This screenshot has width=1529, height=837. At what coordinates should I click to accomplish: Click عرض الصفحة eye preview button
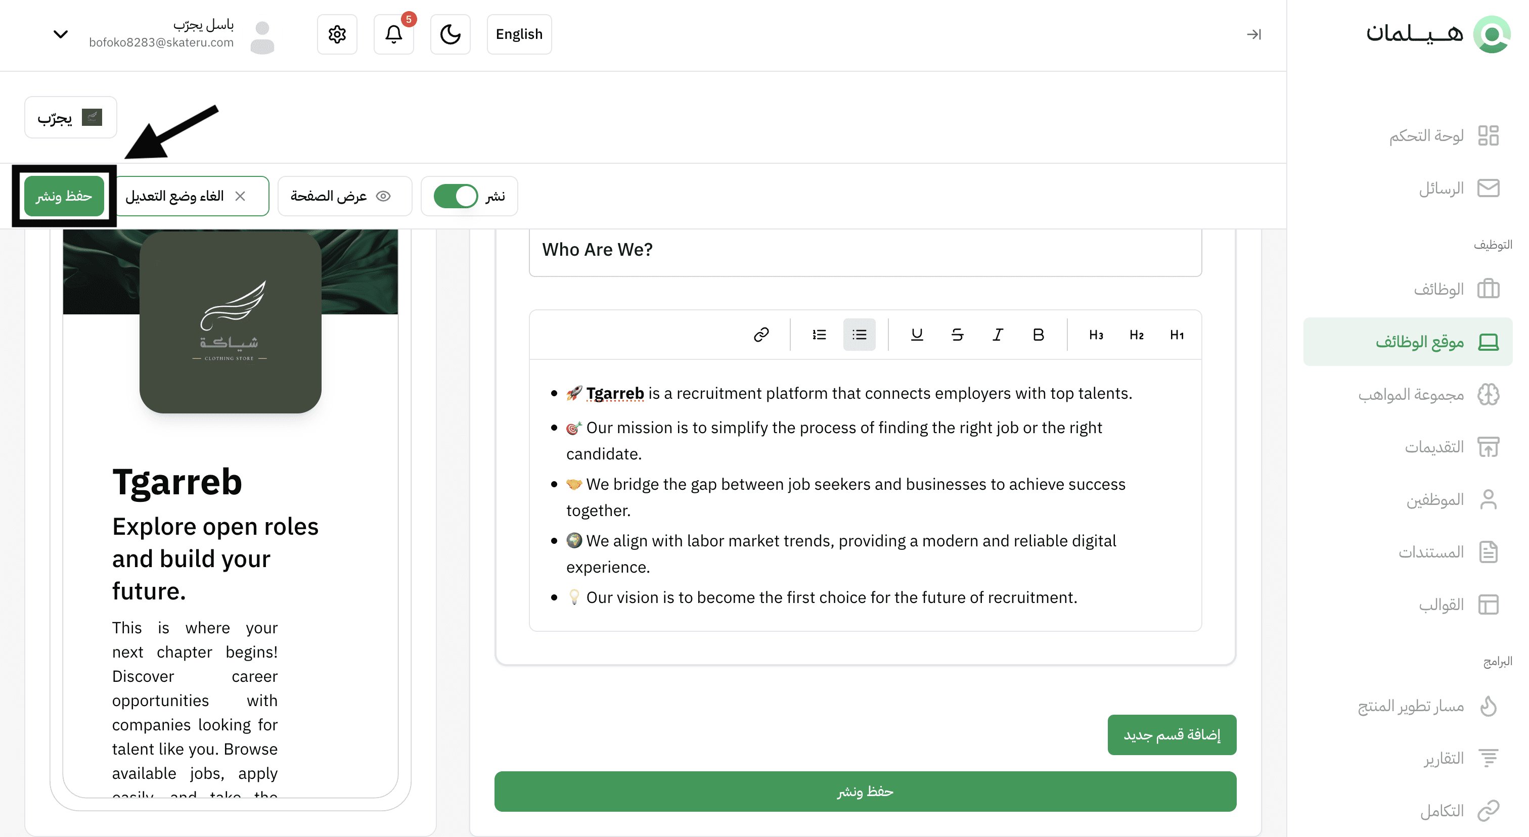344,196
